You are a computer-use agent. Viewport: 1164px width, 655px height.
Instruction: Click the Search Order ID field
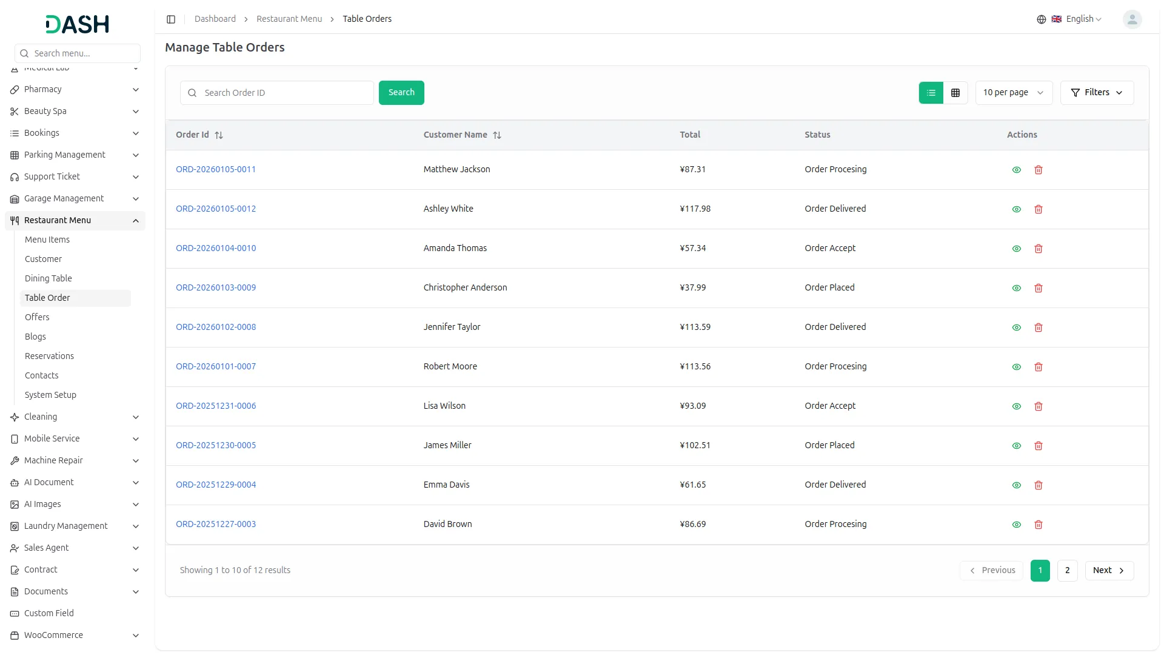click(x=285, y=93)
